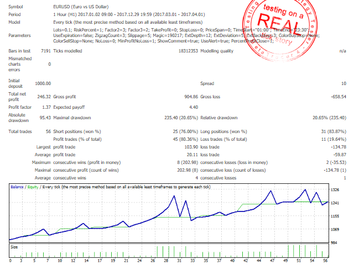This screenshot has width=354, height=265.
Task: Click the Profit factor value 1.37
Action: click(46, 107)
